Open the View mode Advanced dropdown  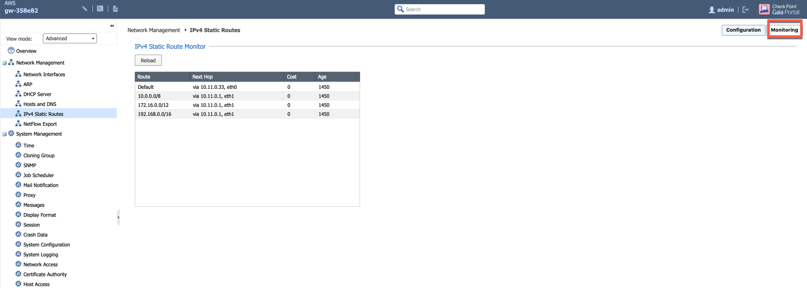click(x=70, y=38)
